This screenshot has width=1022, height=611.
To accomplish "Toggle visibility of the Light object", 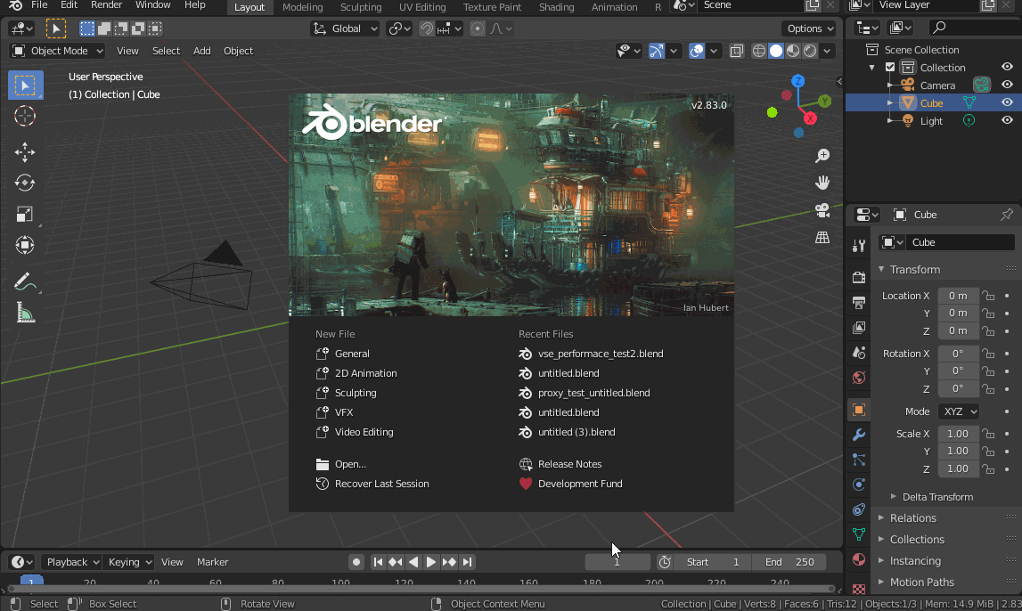I will (x=1007, y=121).
